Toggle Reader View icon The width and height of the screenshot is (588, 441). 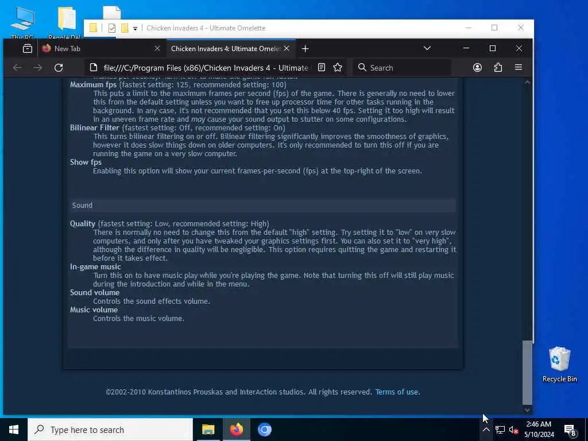(322, 68)
